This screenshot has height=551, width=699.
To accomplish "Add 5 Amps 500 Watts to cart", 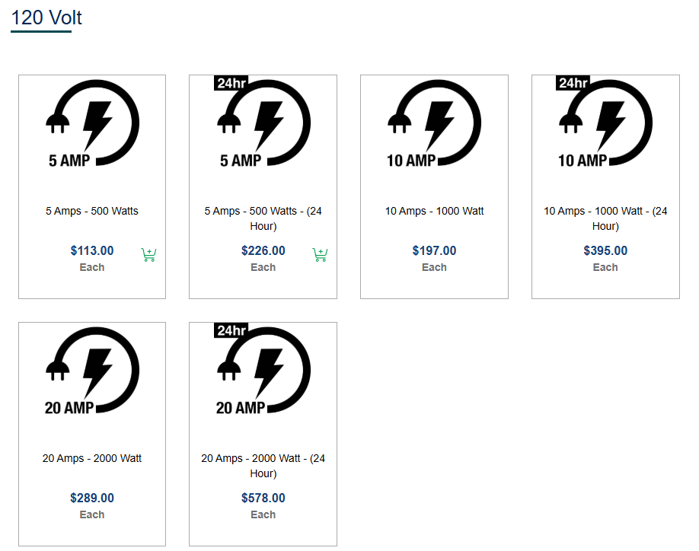I will pos(148,255).
